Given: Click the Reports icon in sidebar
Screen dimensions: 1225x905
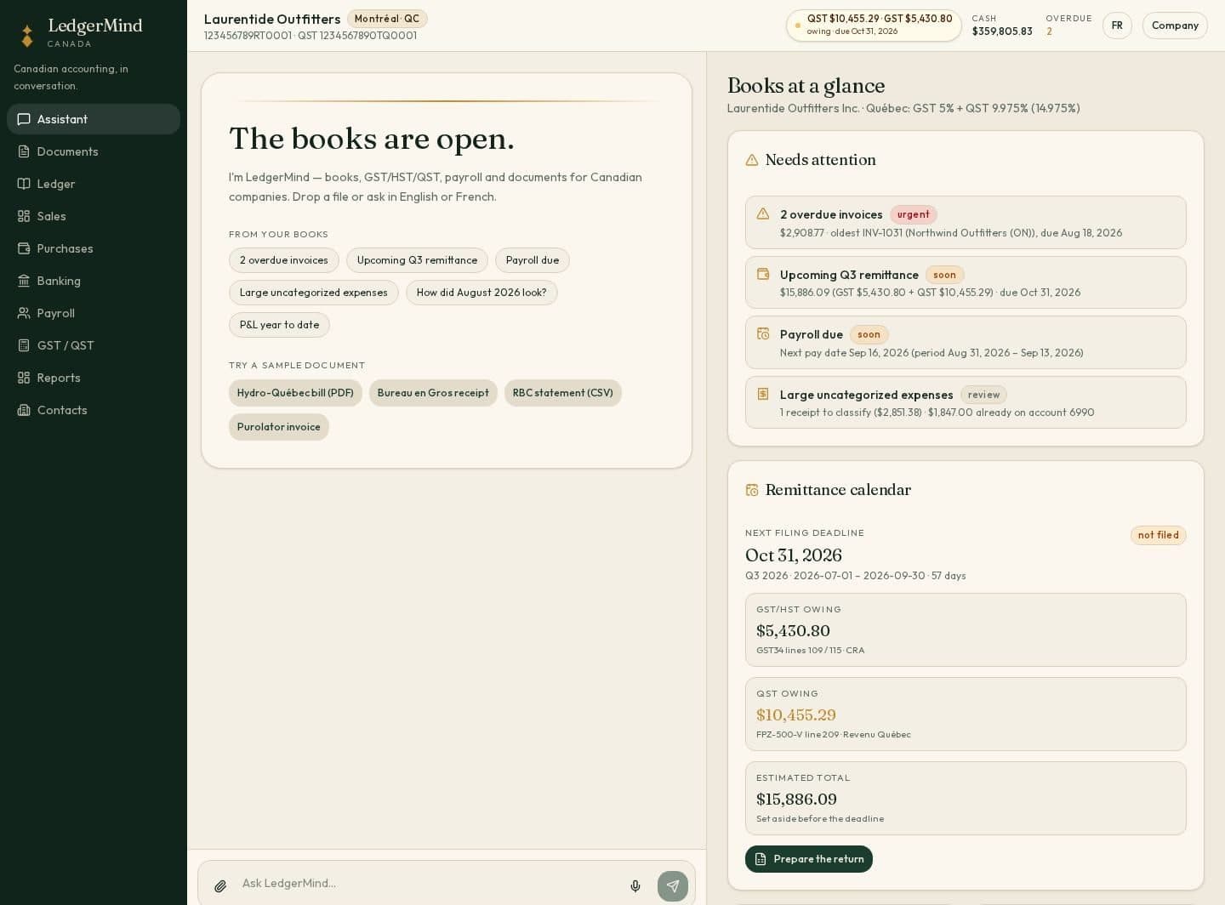Looking at the screenshot, I should 24,378.
